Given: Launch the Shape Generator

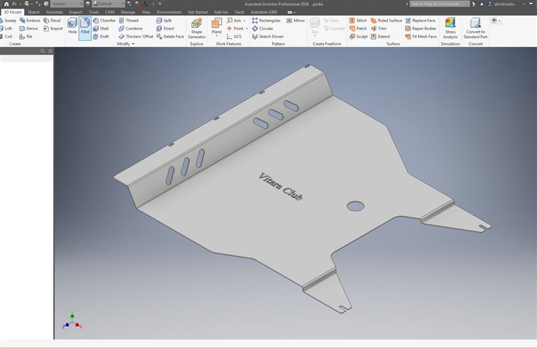Looking at the screenshot, I should coord(197,29).
